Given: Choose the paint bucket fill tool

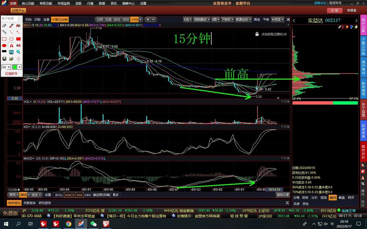Looking at the screenshot, I should click(18, 25).
